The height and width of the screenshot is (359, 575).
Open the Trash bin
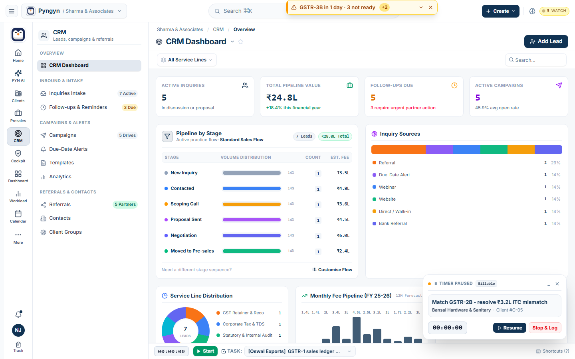click(x=18, y=347)
